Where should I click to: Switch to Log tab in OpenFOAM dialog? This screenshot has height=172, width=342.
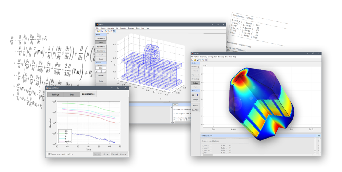72,95
